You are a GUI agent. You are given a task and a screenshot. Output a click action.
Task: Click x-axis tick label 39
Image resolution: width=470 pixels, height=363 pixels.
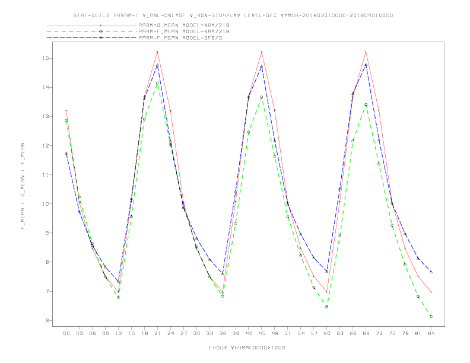[236, 333]
